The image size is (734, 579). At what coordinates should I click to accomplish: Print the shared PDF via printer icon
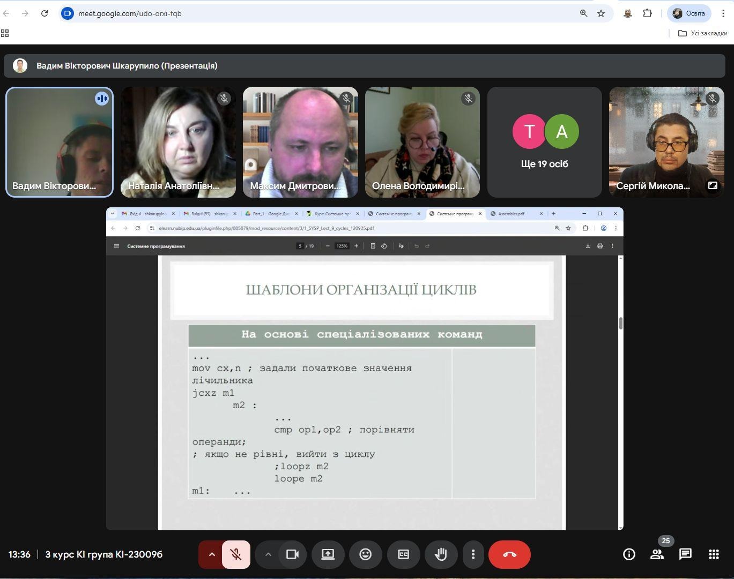pyautogui.click(x=600, y=246)
